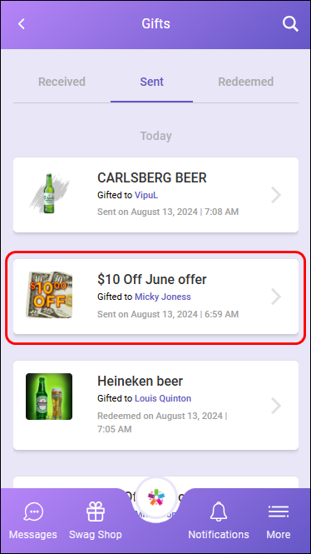The image size is (311, 554).
Task: Open Micky Joness recipient link
Action: click(x=163, y=297)
